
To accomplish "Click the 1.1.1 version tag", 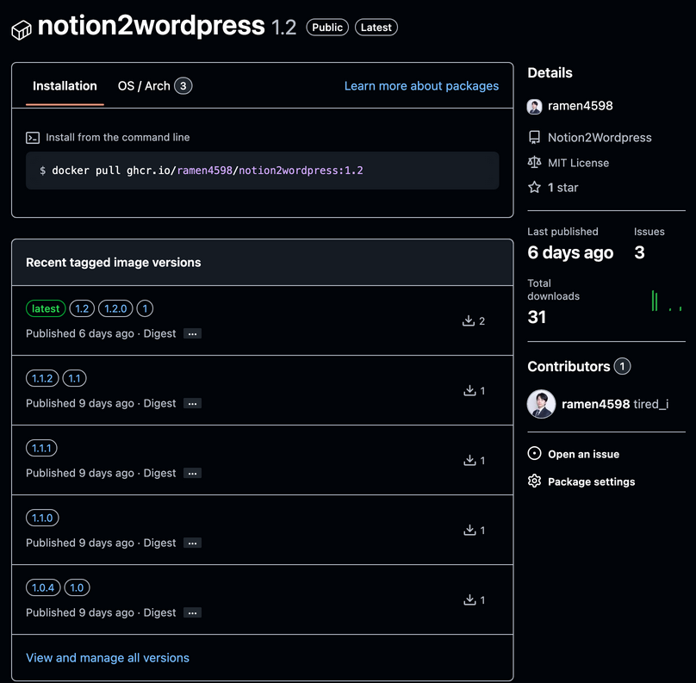I will click(x=41, y=448).
